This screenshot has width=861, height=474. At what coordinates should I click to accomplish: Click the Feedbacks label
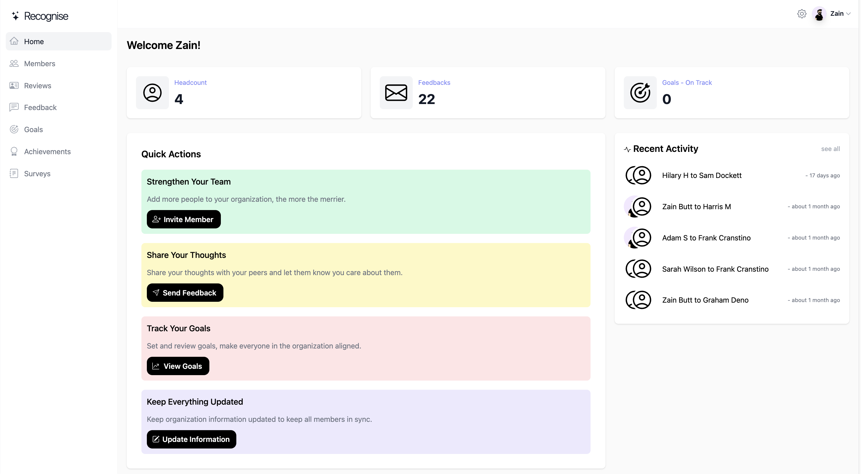tap(434, 83)
